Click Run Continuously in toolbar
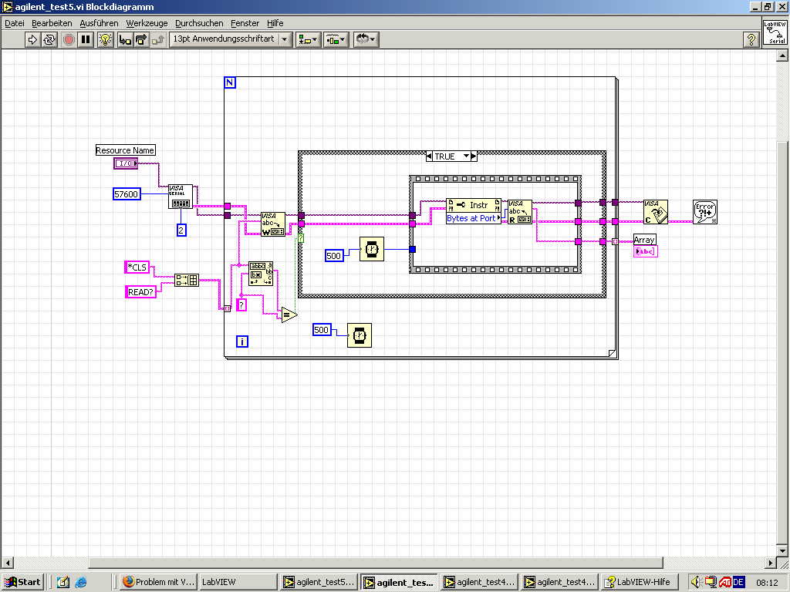The height and width of the screenshot is (592, 790). pyautogui.click(x=49, y=39)
